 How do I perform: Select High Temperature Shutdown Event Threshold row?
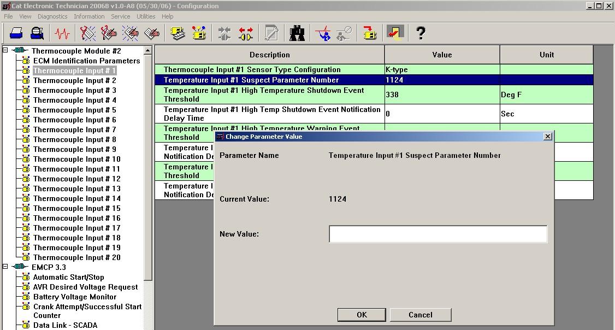pyautogui.click(x=374, y=95)
